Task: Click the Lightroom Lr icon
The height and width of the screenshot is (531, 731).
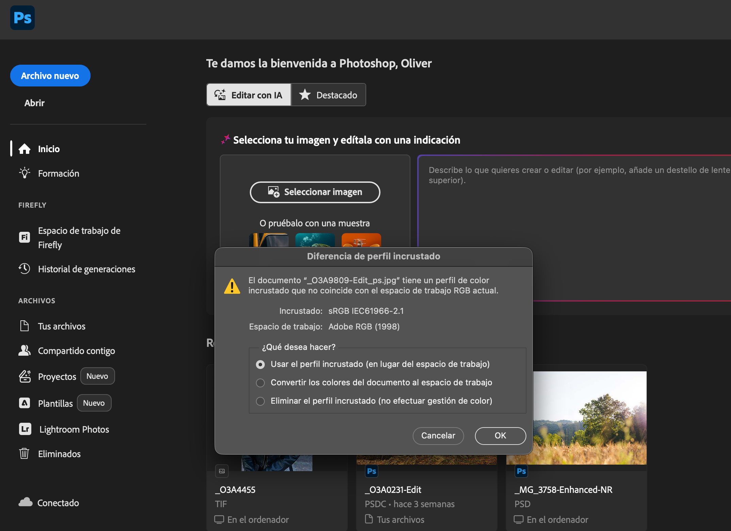Action: click(25, 429)
